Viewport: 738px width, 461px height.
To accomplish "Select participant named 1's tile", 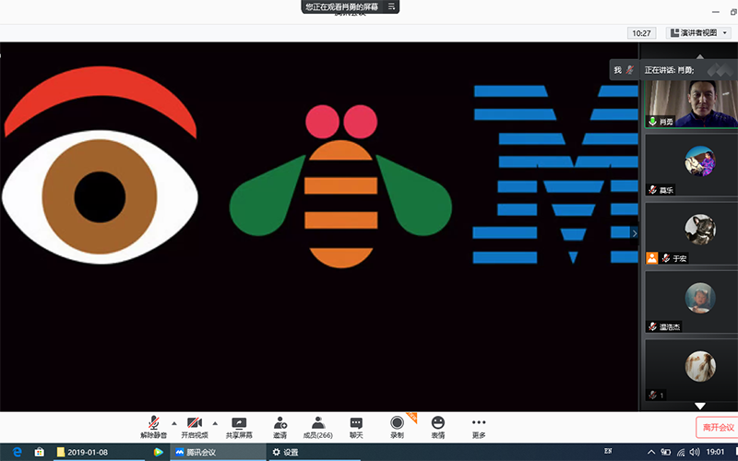I will click(691, 371).
